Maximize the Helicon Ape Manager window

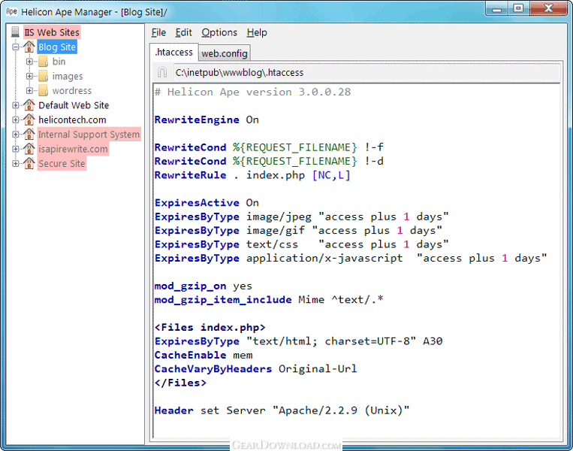point(518,9)
